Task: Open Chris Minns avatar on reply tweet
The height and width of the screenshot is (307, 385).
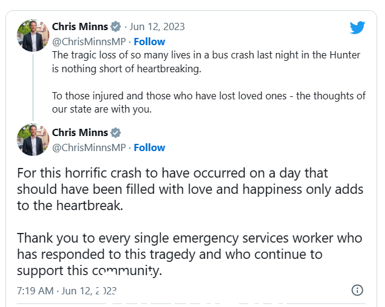Action: (33, 140)
